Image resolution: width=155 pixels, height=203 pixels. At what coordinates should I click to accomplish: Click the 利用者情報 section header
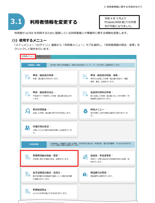tap(34, 144)
